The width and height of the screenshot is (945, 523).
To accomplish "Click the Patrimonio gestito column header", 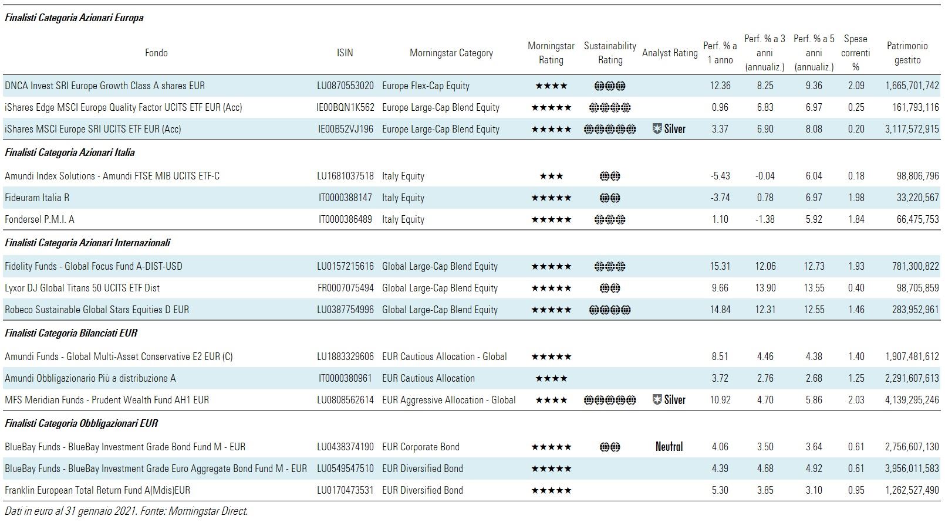I will tap(907, 53).
